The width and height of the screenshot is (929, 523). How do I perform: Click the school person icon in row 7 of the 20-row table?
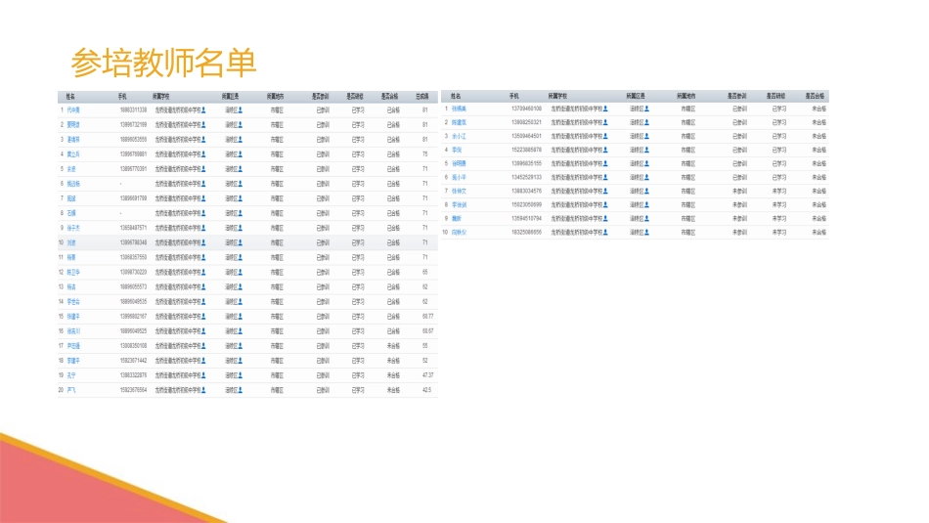203,198
